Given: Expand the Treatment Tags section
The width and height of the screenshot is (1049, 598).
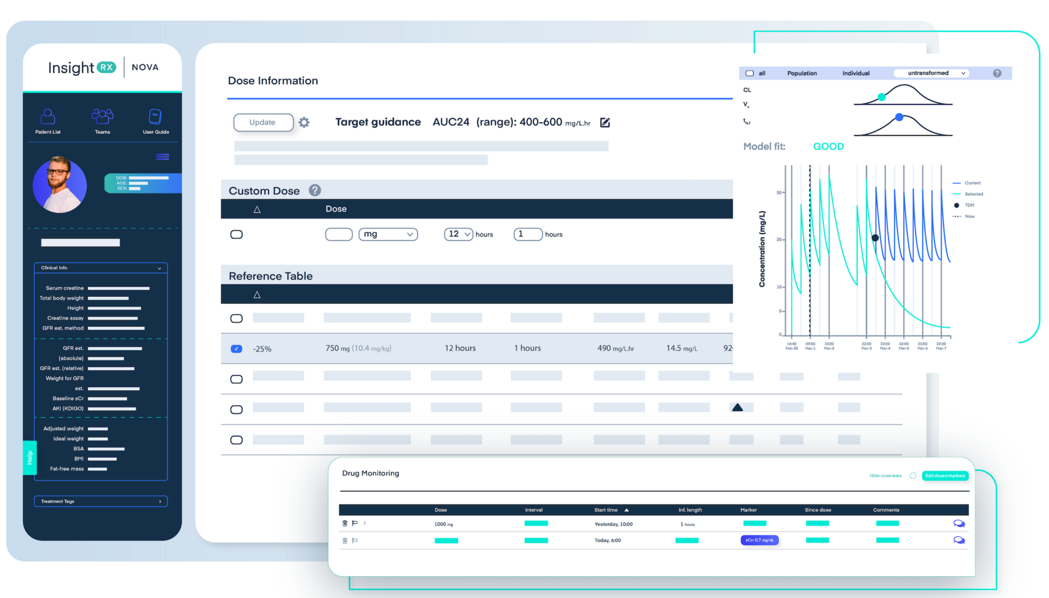Looking at the screenshot, I should point(101,501).
